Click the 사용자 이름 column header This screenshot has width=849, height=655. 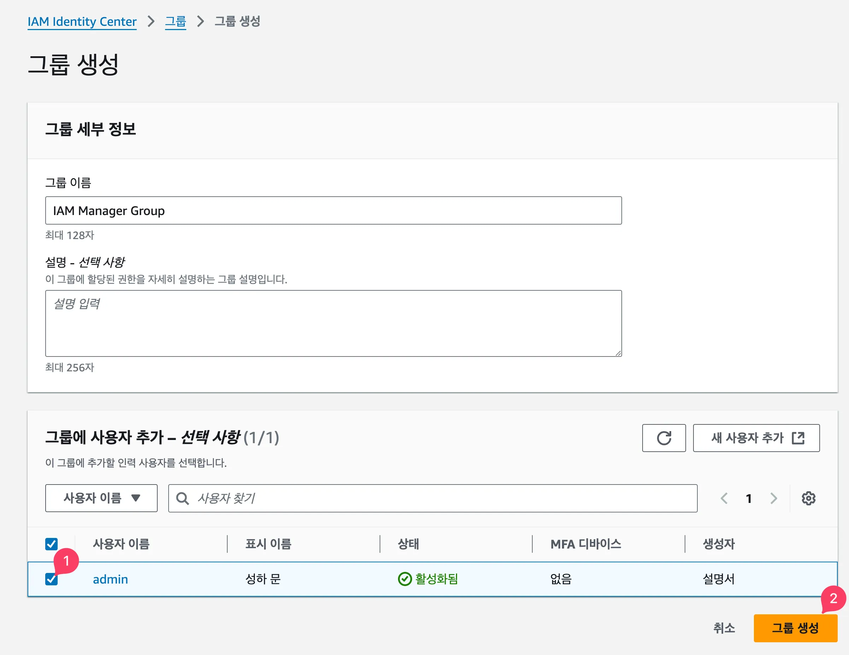pos(121,544)
